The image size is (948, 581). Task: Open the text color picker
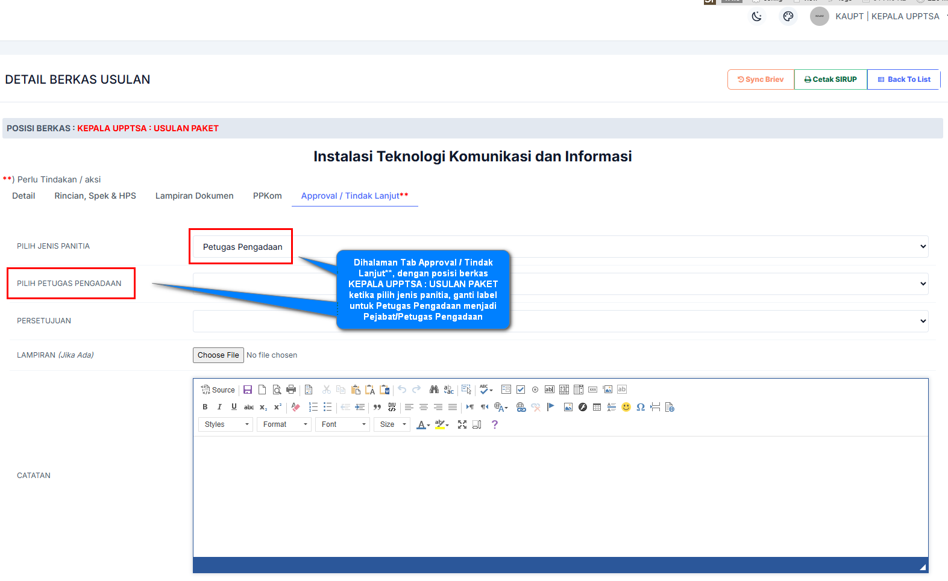[423, 424]
